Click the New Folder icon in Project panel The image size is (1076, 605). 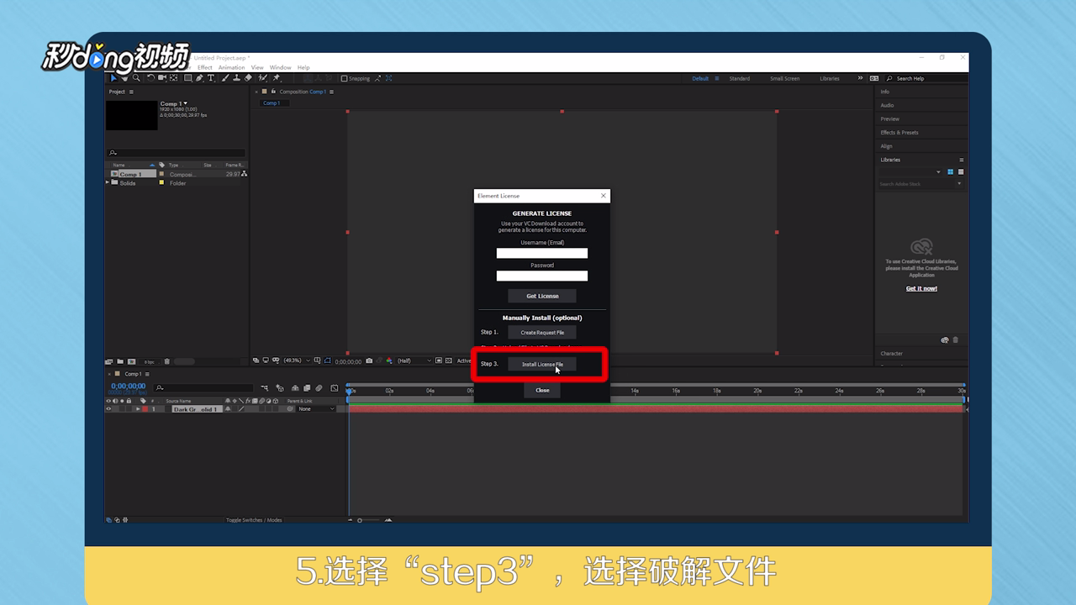[120, 361]
